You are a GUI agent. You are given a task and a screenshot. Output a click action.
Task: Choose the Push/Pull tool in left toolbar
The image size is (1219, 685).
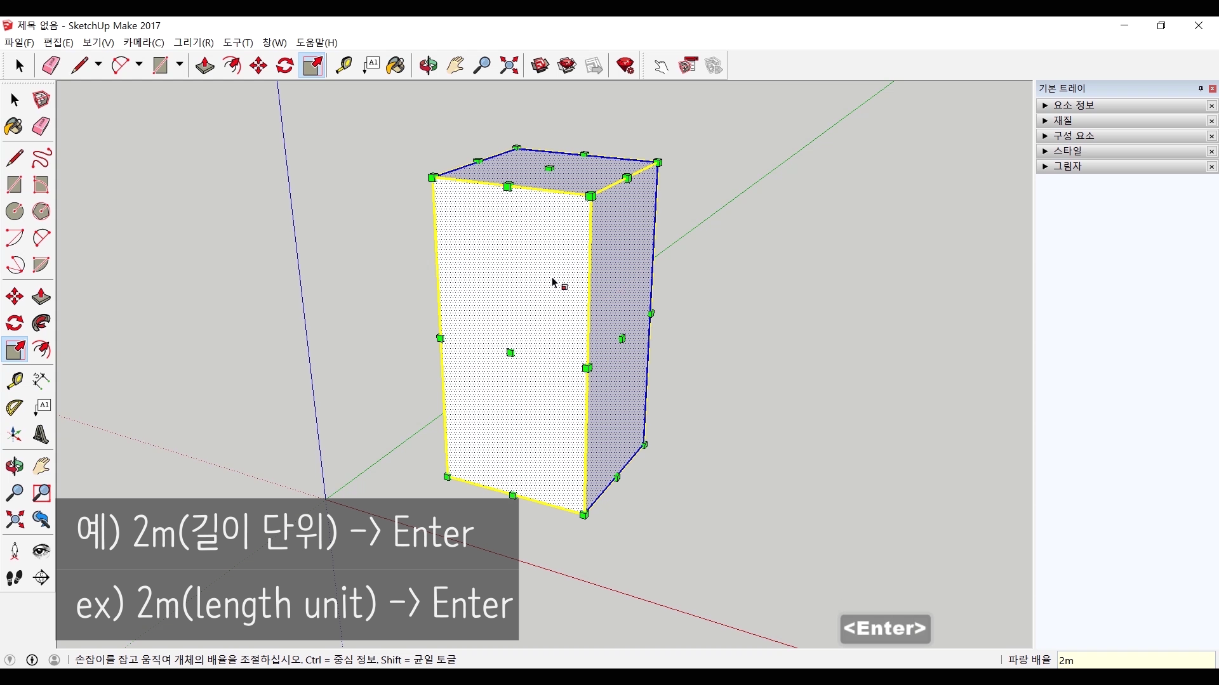click(x=41, y=296)
